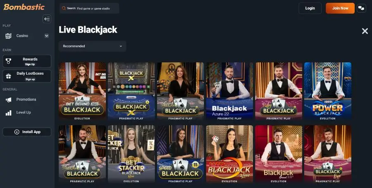This screenshot has width=372, height=188.
Task: Open the Bet Stacker Blackjack thumbnail
Action: 131,155
